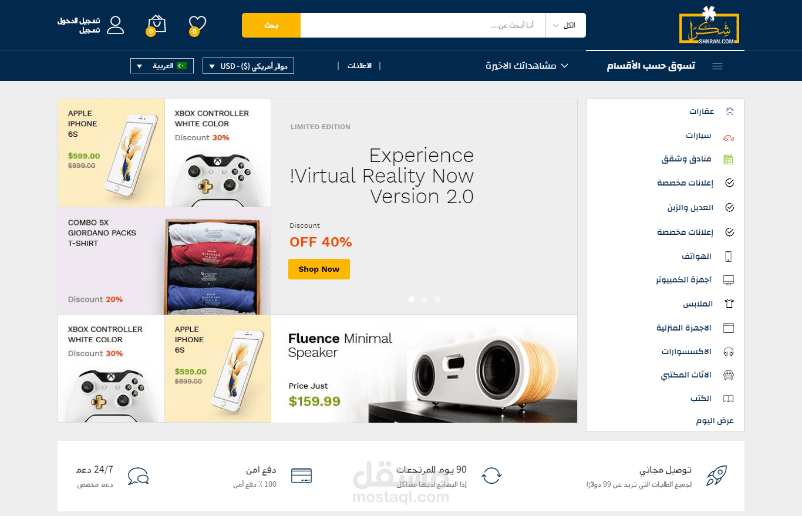
Task: Open the العربية language dropdown
Action: [x=162, y=66]
